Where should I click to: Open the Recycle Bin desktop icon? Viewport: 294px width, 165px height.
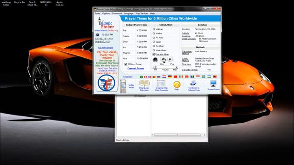pos(19,2)
